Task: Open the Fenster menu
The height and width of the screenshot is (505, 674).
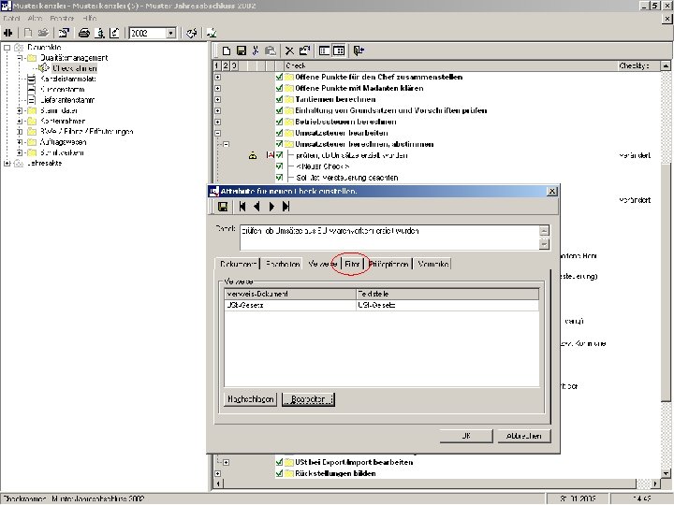Action: point(62,18)
